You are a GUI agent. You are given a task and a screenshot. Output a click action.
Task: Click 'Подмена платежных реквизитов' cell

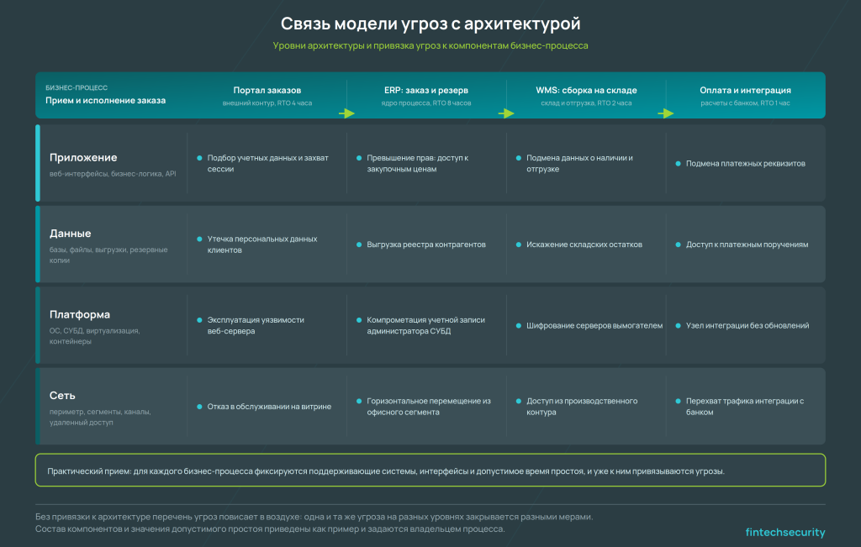point(745,164)
